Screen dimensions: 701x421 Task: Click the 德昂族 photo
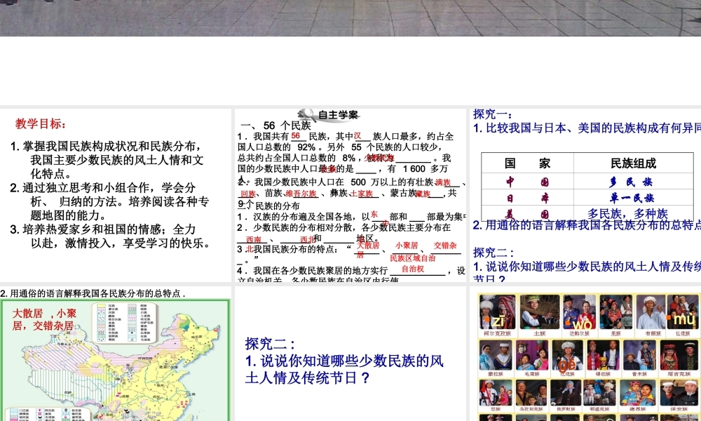(x=638, y=393)
